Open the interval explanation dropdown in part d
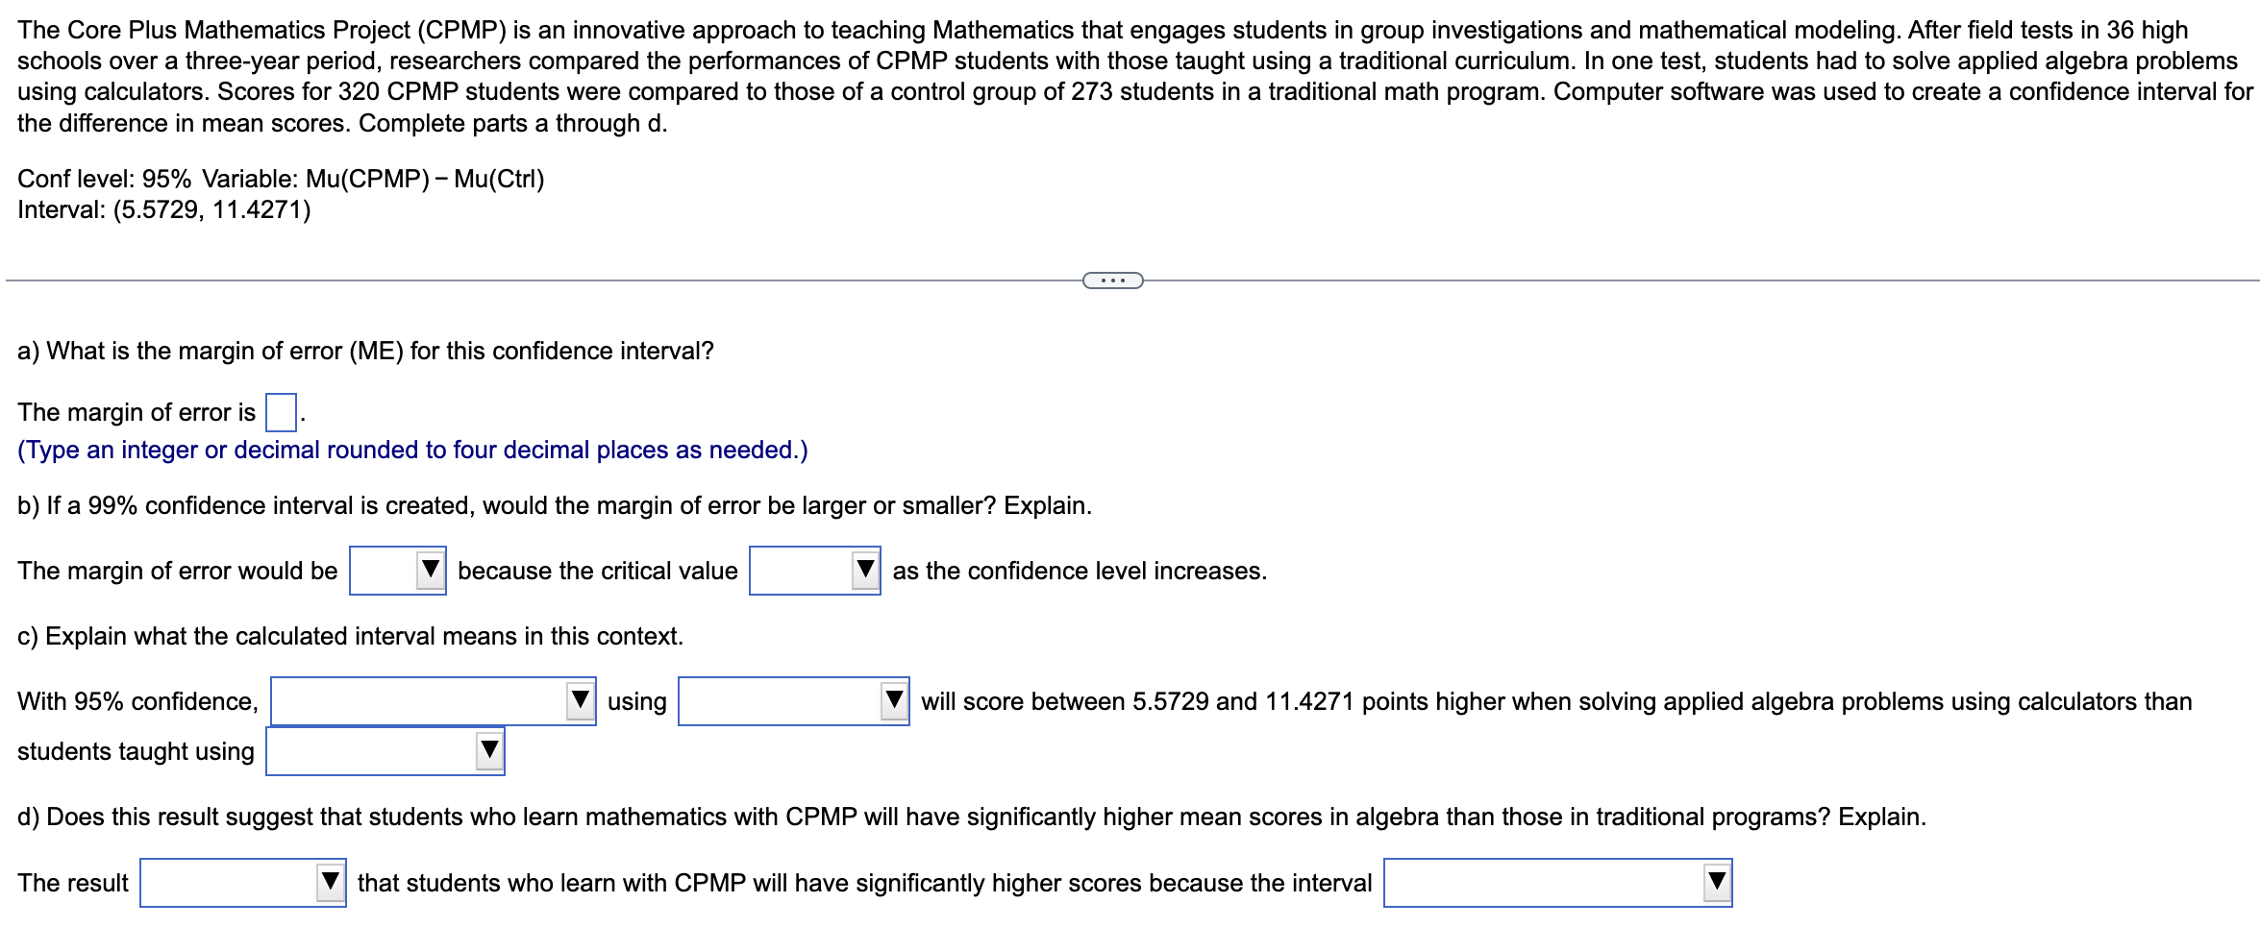This screenshot has height=927, width=2260. point(1557,883)
